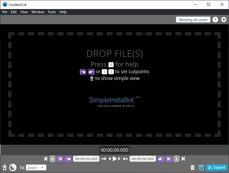Click the more software at mifi.no link
The image size is (229, 173).
coord(115,106)
